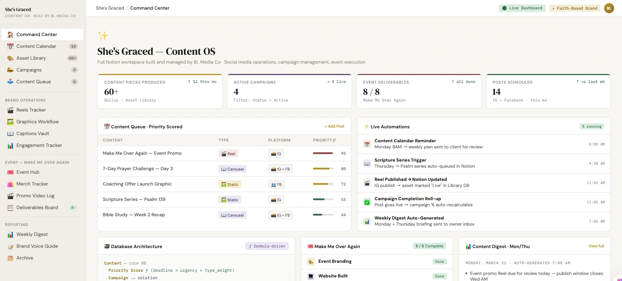
Task: Click the Scripture Series Trigger book icon
Action: 367,163
